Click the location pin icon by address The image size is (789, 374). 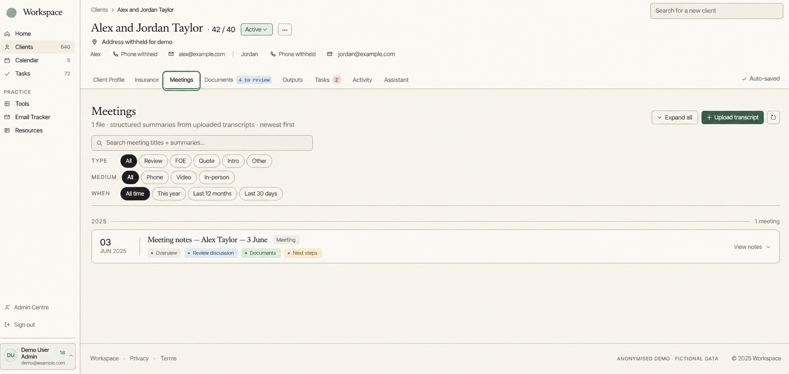coord(94,42)
